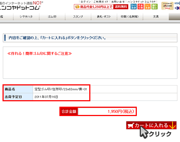Open the ご利用ガイド link
The width and height of the screenshot is (180, 142).
tap(101, 2)
